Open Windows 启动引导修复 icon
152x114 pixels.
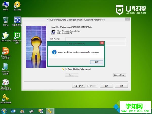6,85
